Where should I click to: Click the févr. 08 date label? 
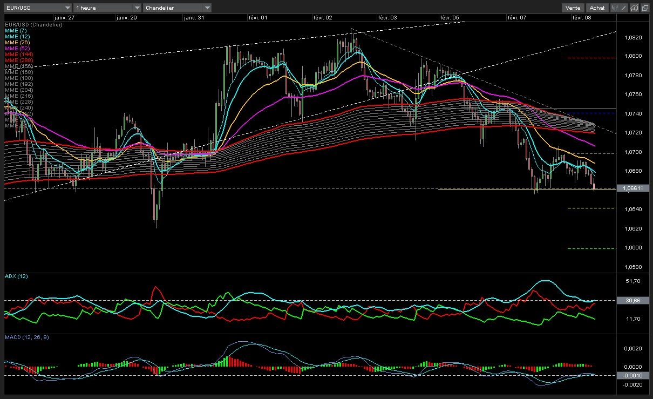pos(582,18)
